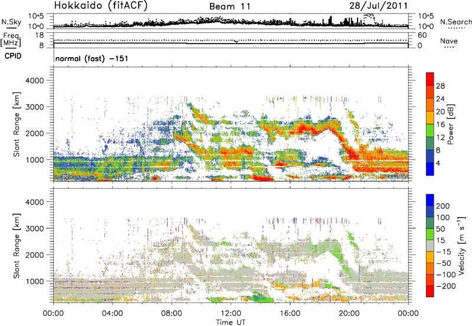Image resolution: width=472 pixels, height=326 pixels.
Task: Click the '100' label on Velocity colorbar
Action: [443, 217]
